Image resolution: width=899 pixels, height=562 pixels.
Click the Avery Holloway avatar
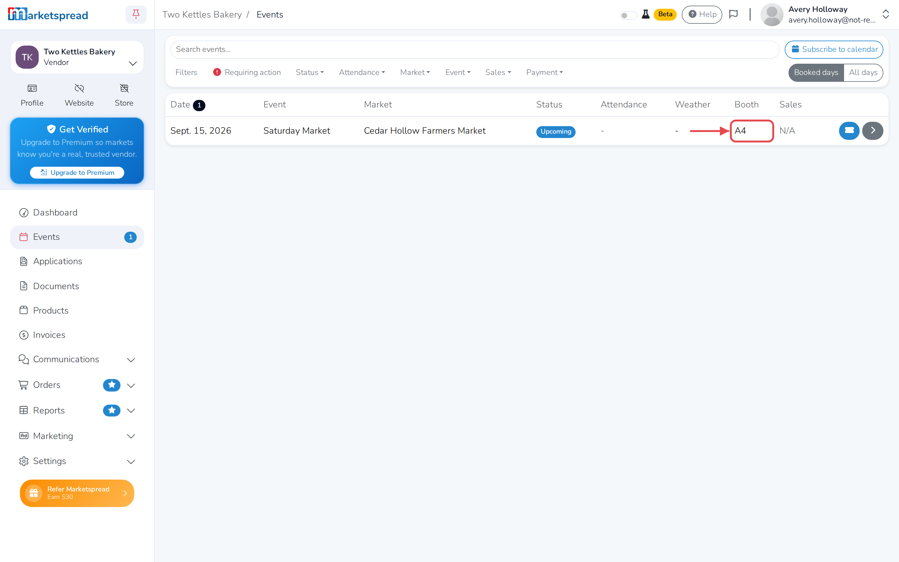pyautogui.click(x=772, y=15)
